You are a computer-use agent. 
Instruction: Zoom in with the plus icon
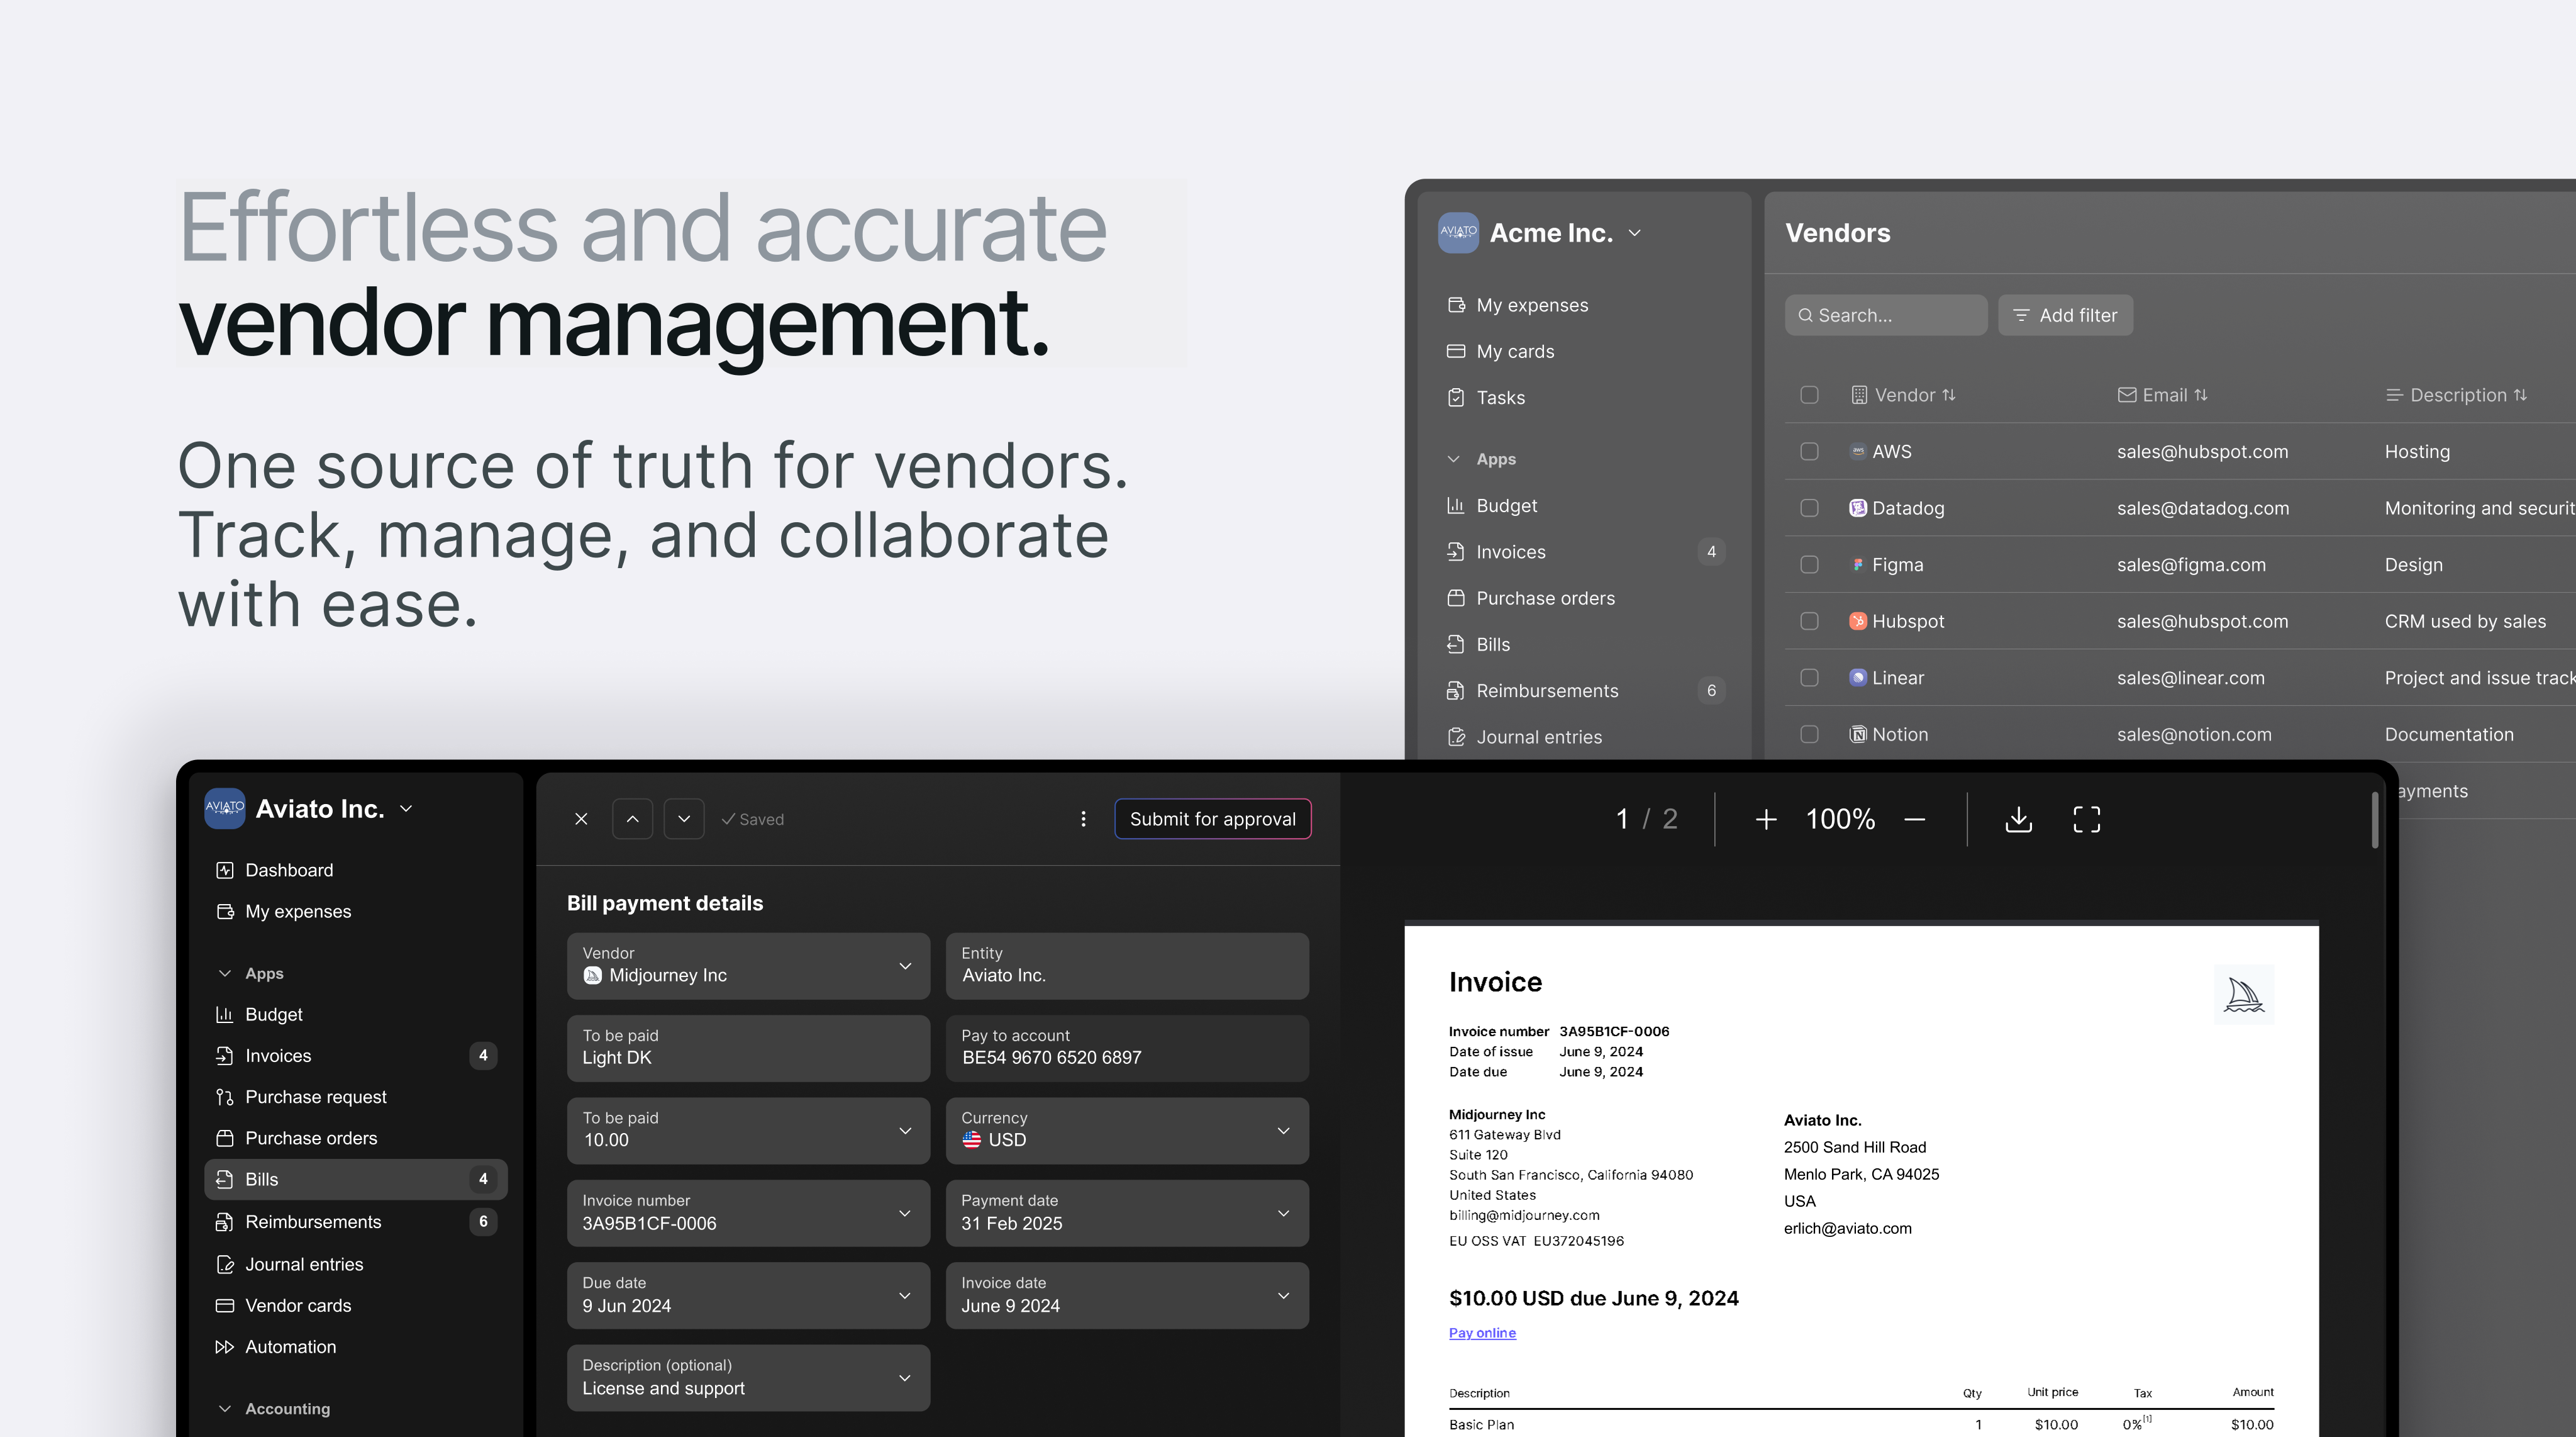[1766, 820]
